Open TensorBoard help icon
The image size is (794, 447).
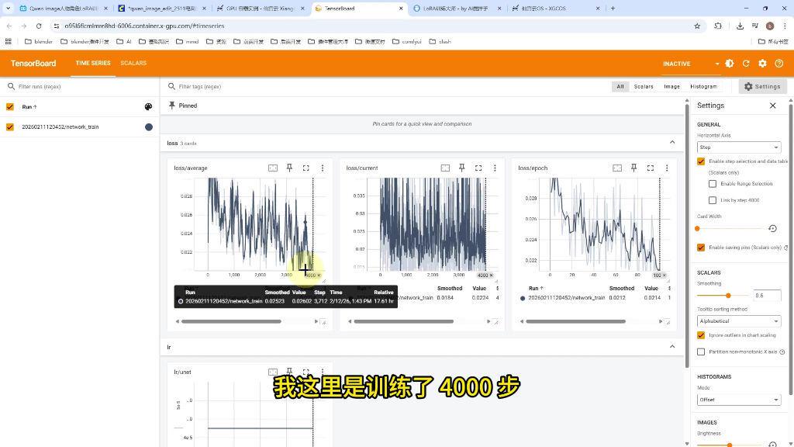pyautogui.click(x=779, y=64)
